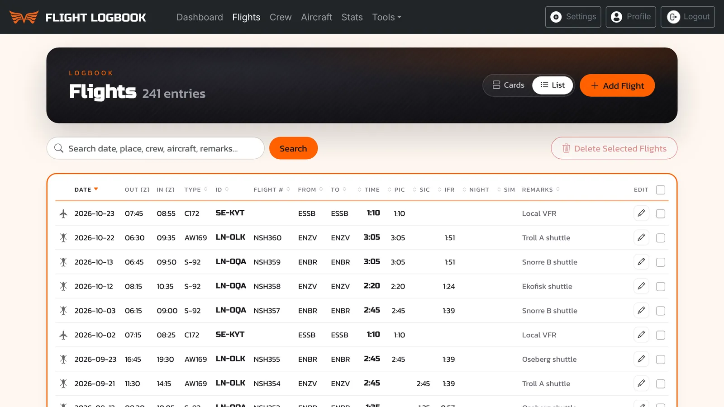The image size is (724, 407).
Task: Click the airplane icon for 2026-10-02 row
Action: [x=63, y=335]
